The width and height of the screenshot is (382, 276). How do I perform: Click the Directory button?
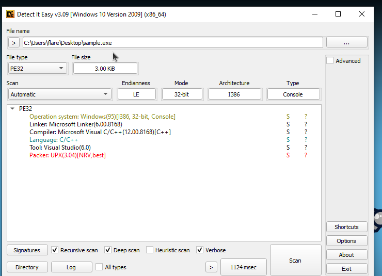[x=27, y=267]
